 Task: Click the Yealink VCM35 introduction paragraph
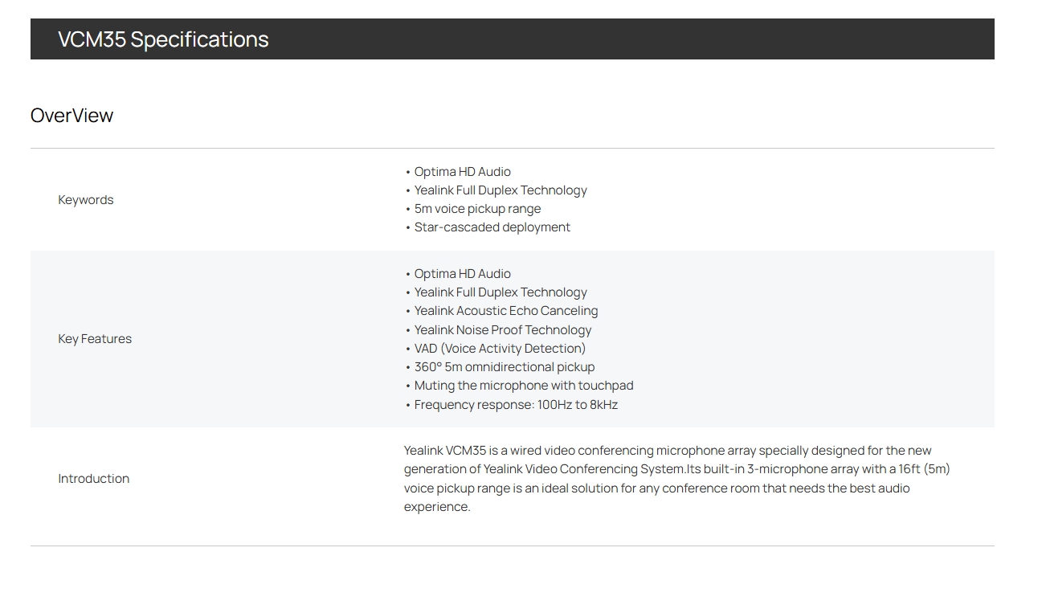coord(676,478)
